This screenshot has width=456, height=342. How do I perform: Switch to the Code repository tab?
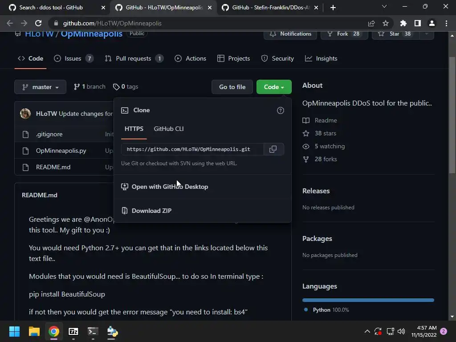pos(31,58)
